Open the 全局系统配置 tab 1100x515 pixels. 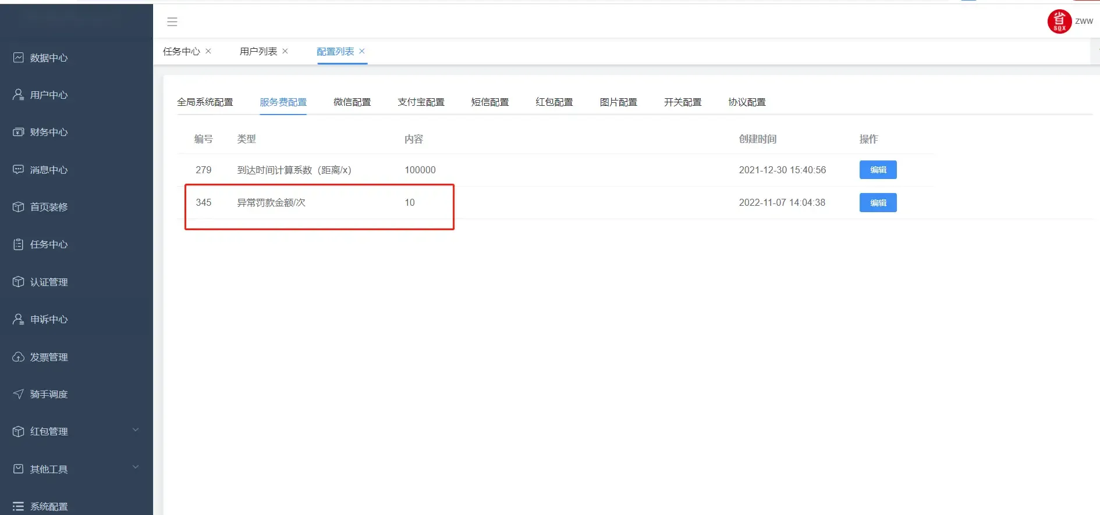click(x=205, y=102)
